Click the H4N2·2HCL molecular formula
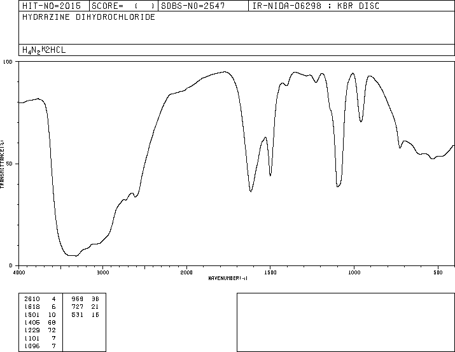455x352 pixels. 44,50
